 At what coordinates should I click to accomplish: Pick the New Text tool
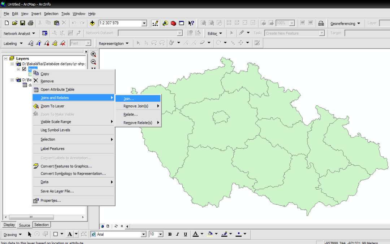click(70, 234)
